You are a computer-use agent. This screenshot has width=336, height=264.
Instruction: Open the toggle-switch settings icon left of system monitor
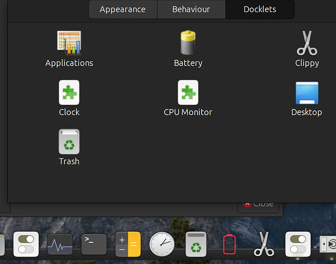[x=26, y=244]
